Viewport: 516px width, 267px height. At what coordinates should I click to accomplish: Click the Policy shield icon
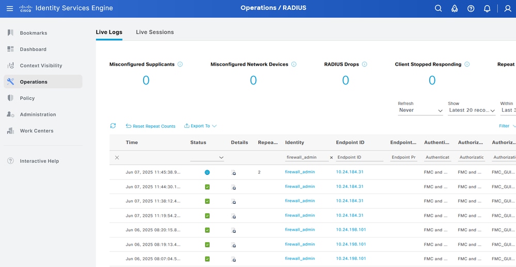[x=10, y=98]
